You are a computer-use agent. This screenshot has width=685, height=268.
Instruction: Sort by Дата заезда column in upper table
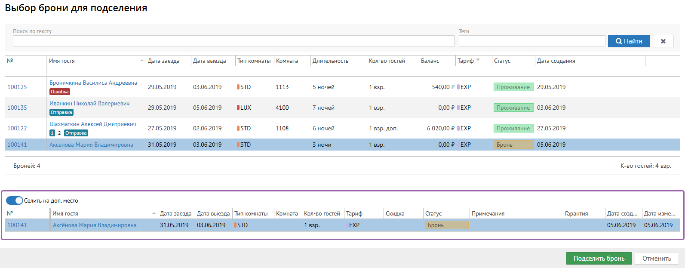pos(164,61)
